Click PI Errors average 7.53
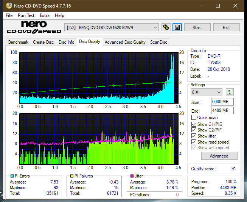247x202 pixels. point(54,182)
